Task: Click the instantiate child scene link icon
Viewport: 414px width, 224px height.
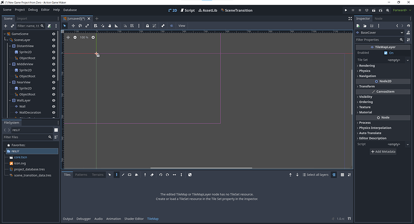Action: (x=13, y=26)
